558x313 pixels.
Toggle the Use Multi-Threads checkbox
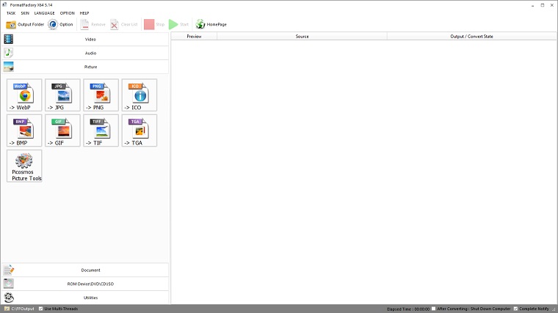[40, 309]
